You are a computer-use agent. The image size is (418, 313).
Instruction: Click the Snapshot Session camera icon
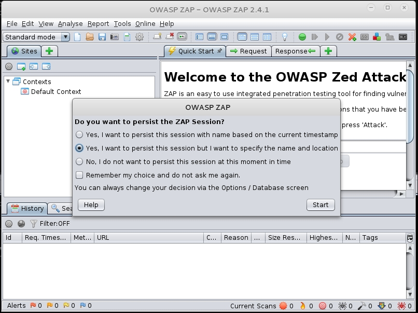click(x=115, y=37)
